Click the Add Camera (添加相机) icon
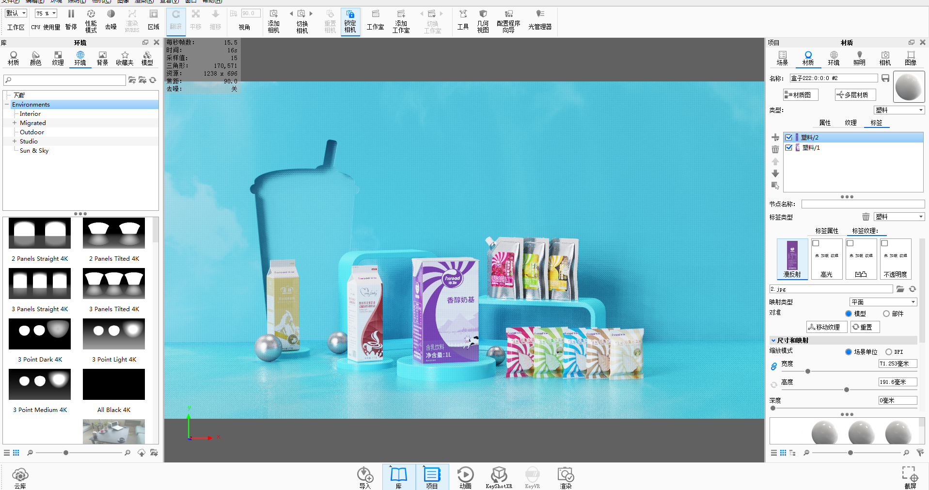The image size is (929, 490). (x=273, y=21)
